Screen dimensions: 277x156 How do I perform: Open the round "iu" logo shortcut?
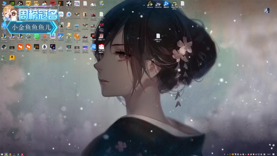pyautogui.click(x=69, y=14)
